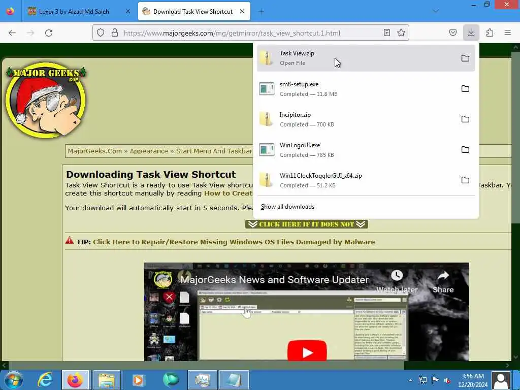Click the MajorGeeks logo image
Screen dimensions: 520x390
tap(46, 100)
